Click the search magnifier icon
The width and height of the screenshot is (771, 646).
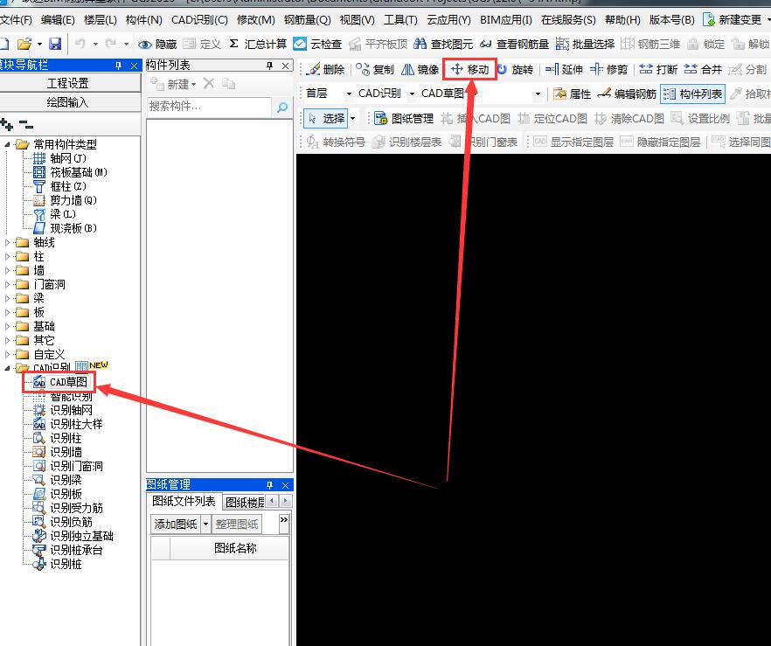[282, 107]
